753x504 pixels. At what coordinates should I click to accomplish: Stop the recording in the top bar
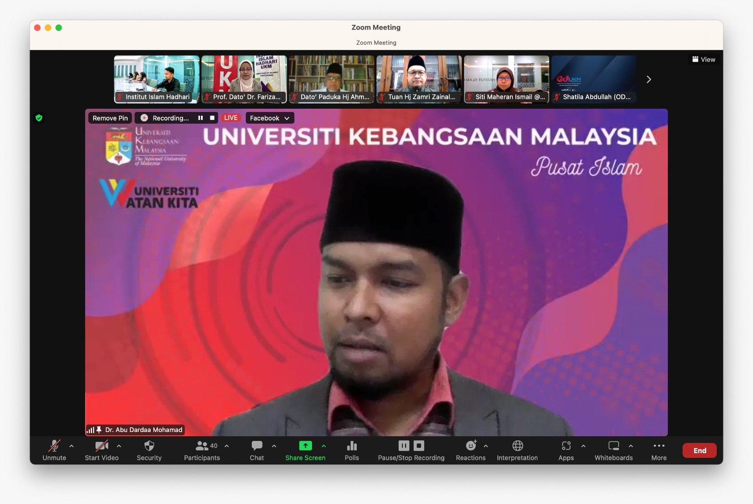212,118
